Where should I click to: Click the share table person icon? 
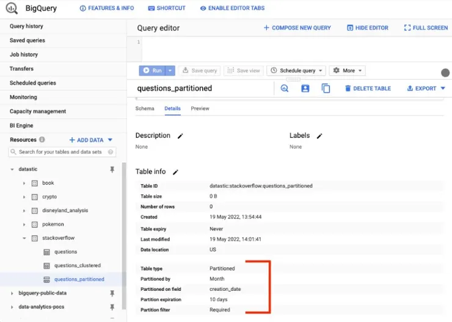[305, 88]
